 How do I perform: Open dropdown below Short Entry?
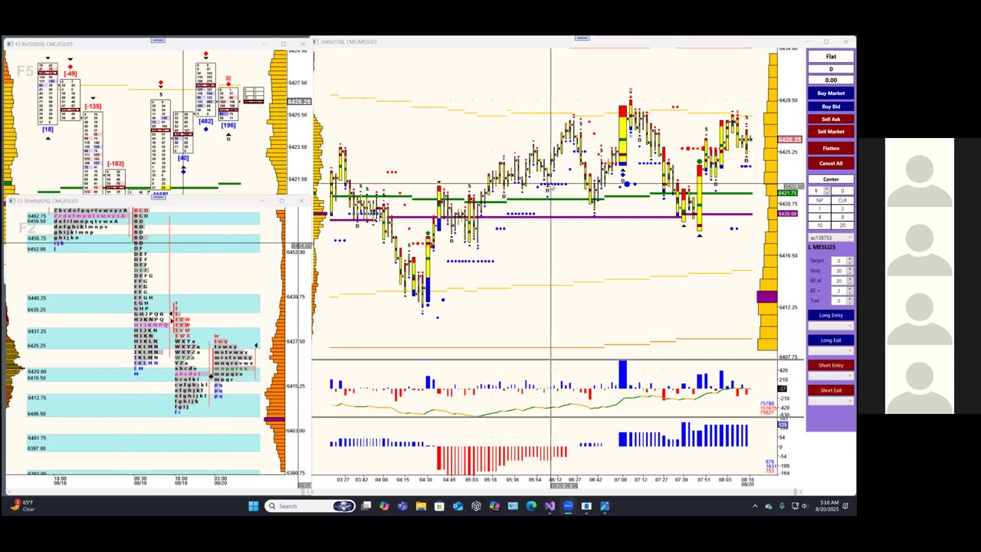point(831,376)
